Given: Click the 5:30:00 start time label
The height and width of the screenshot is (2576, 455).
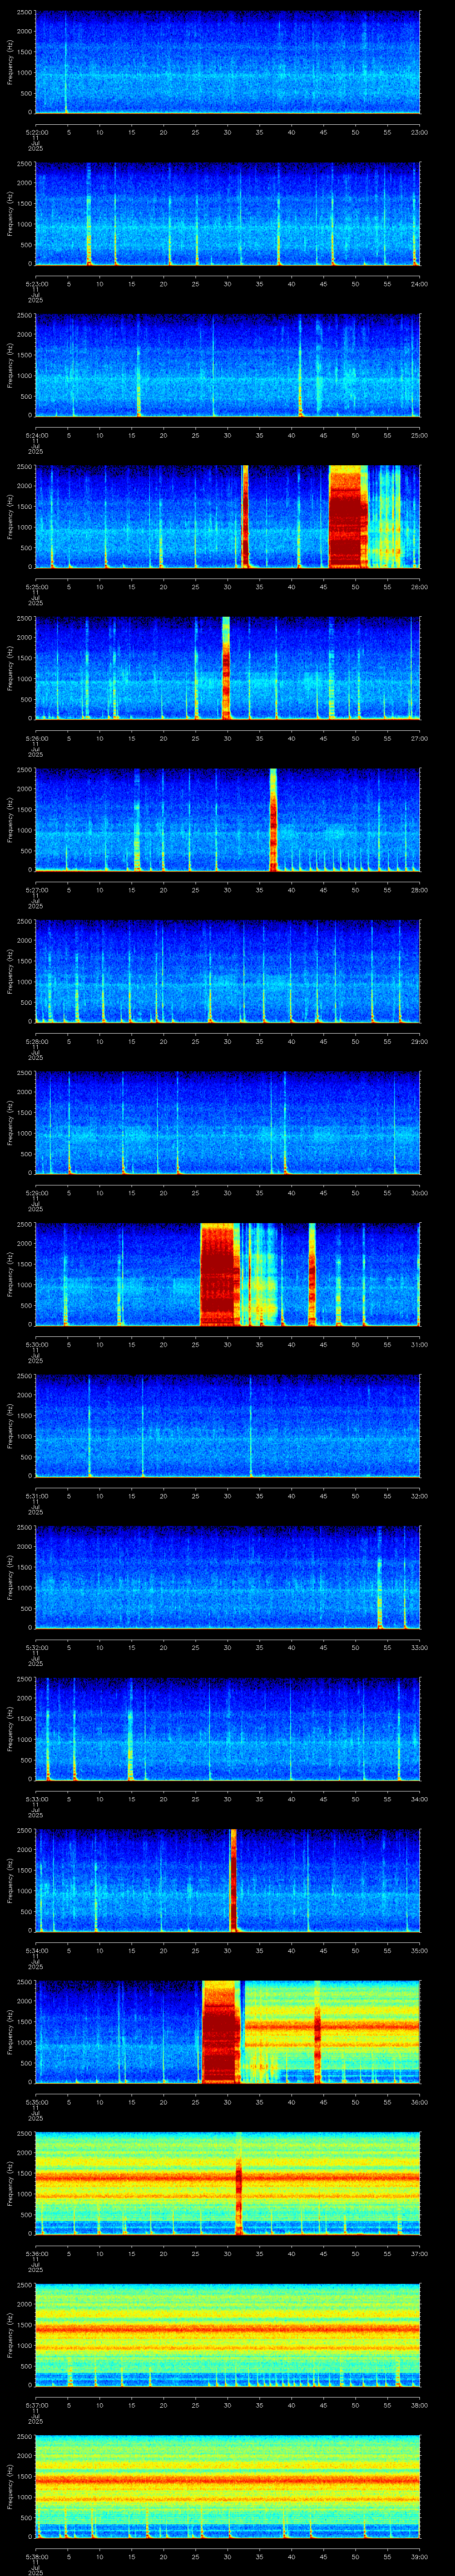Looking at the screenshot, I should [37, 1344].
